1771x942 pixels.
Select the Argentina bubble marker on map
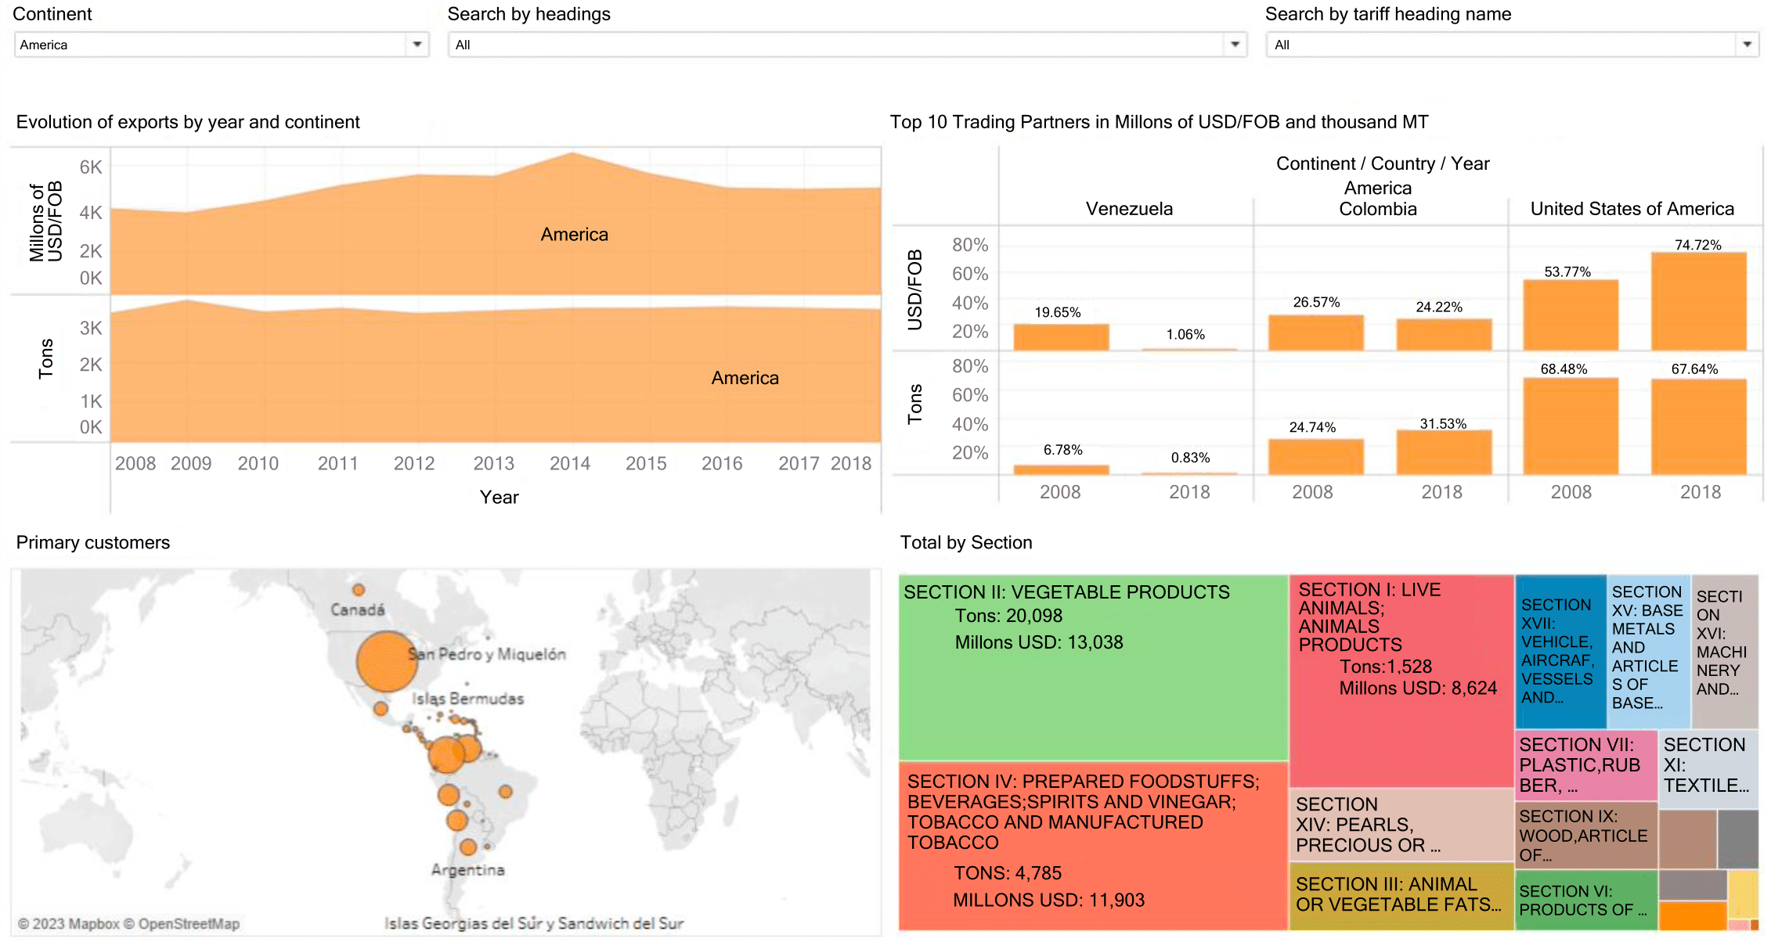click(468, 847)
